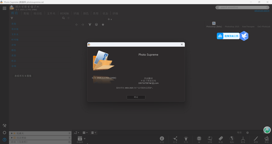Click the 拖拽至此上传 upload button

228,36
